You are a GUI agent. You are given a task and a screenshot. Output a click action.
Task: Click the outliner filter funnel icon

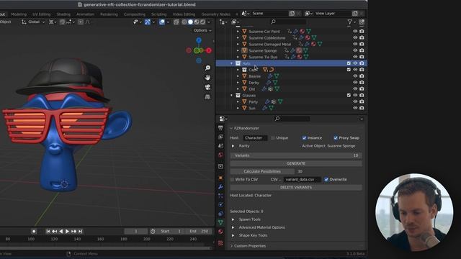[x=350, y=22]
